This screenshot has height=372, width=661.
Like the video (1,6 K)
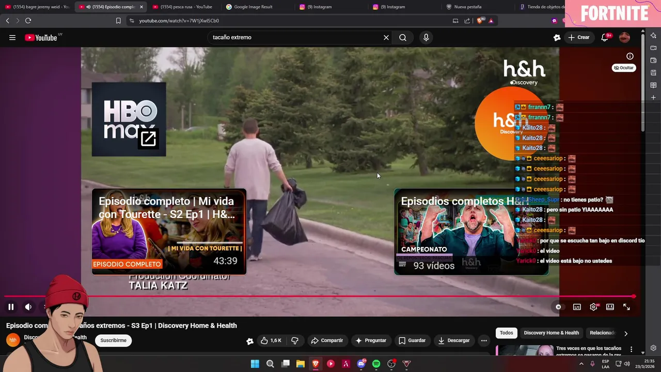271,340
